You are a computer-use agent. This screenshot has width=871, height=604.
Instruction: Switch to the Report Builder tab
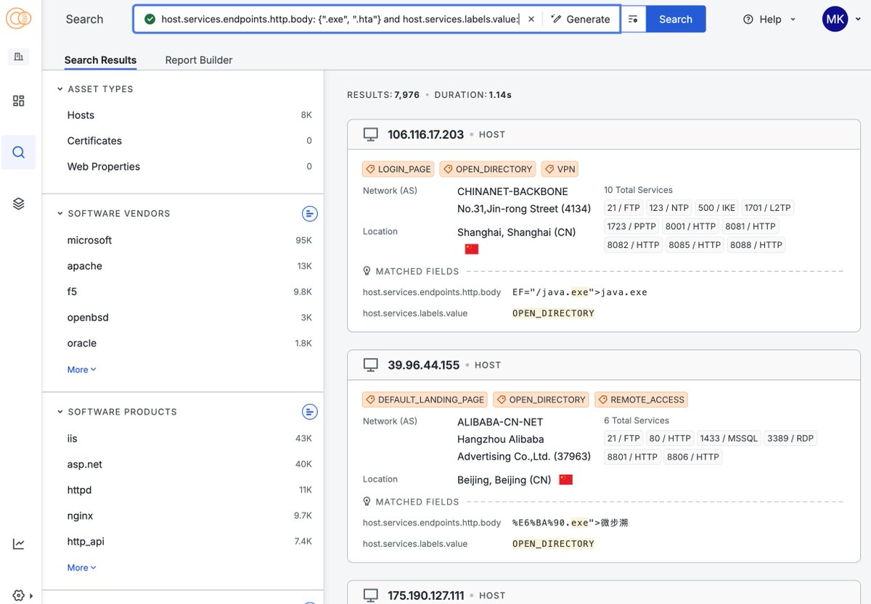click(198, 59)
